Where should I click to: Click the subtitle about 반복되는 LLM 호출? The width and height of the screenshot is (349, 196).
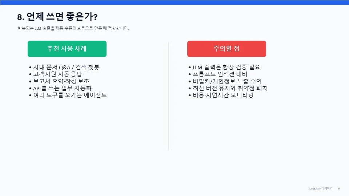(x=73, y=28)
